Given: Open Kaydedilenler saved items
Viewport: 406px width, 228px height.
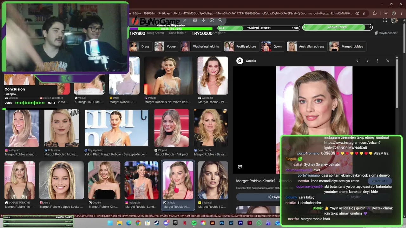Looking at the screenshot, I should click(386, 33).
